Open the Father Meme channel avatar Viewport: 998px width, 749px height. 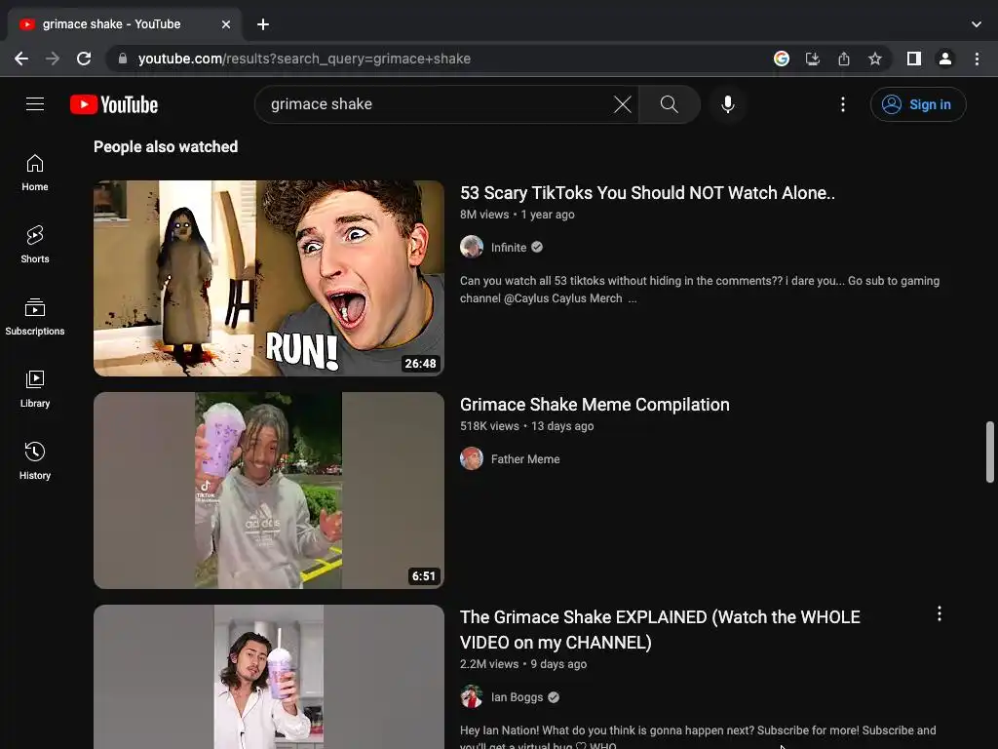point(472,458)
